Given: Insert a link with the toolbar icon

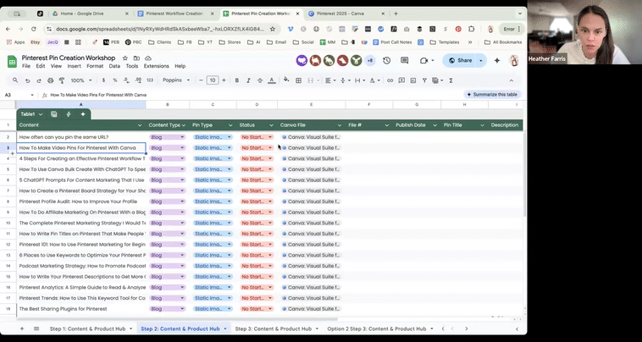Looking at the screenshot, I should pyautogui.click(x=390, y=80).
